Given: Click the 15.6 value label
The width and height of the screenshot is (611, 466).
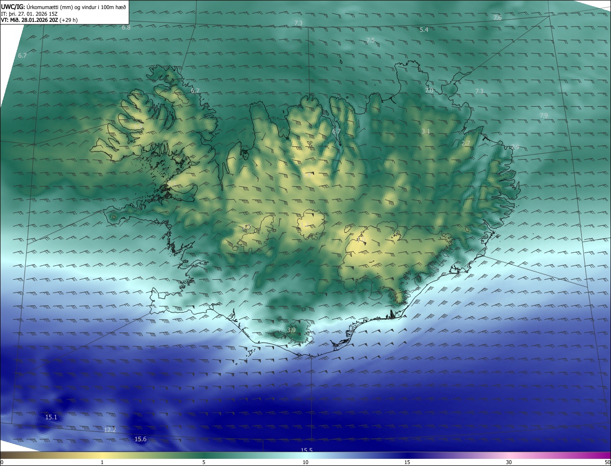Looking at the screenshot, I should 141,439.
